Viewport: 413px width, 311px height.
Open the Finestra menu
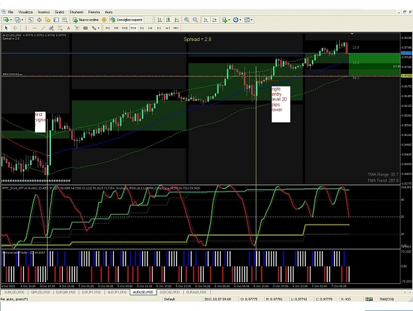tap(94, 12)
